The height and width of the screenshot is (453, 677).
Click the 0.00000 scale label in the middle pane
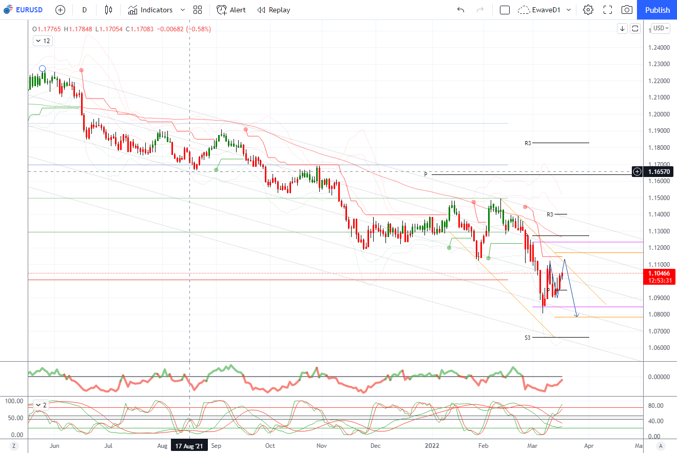click(x=659, y=377)
